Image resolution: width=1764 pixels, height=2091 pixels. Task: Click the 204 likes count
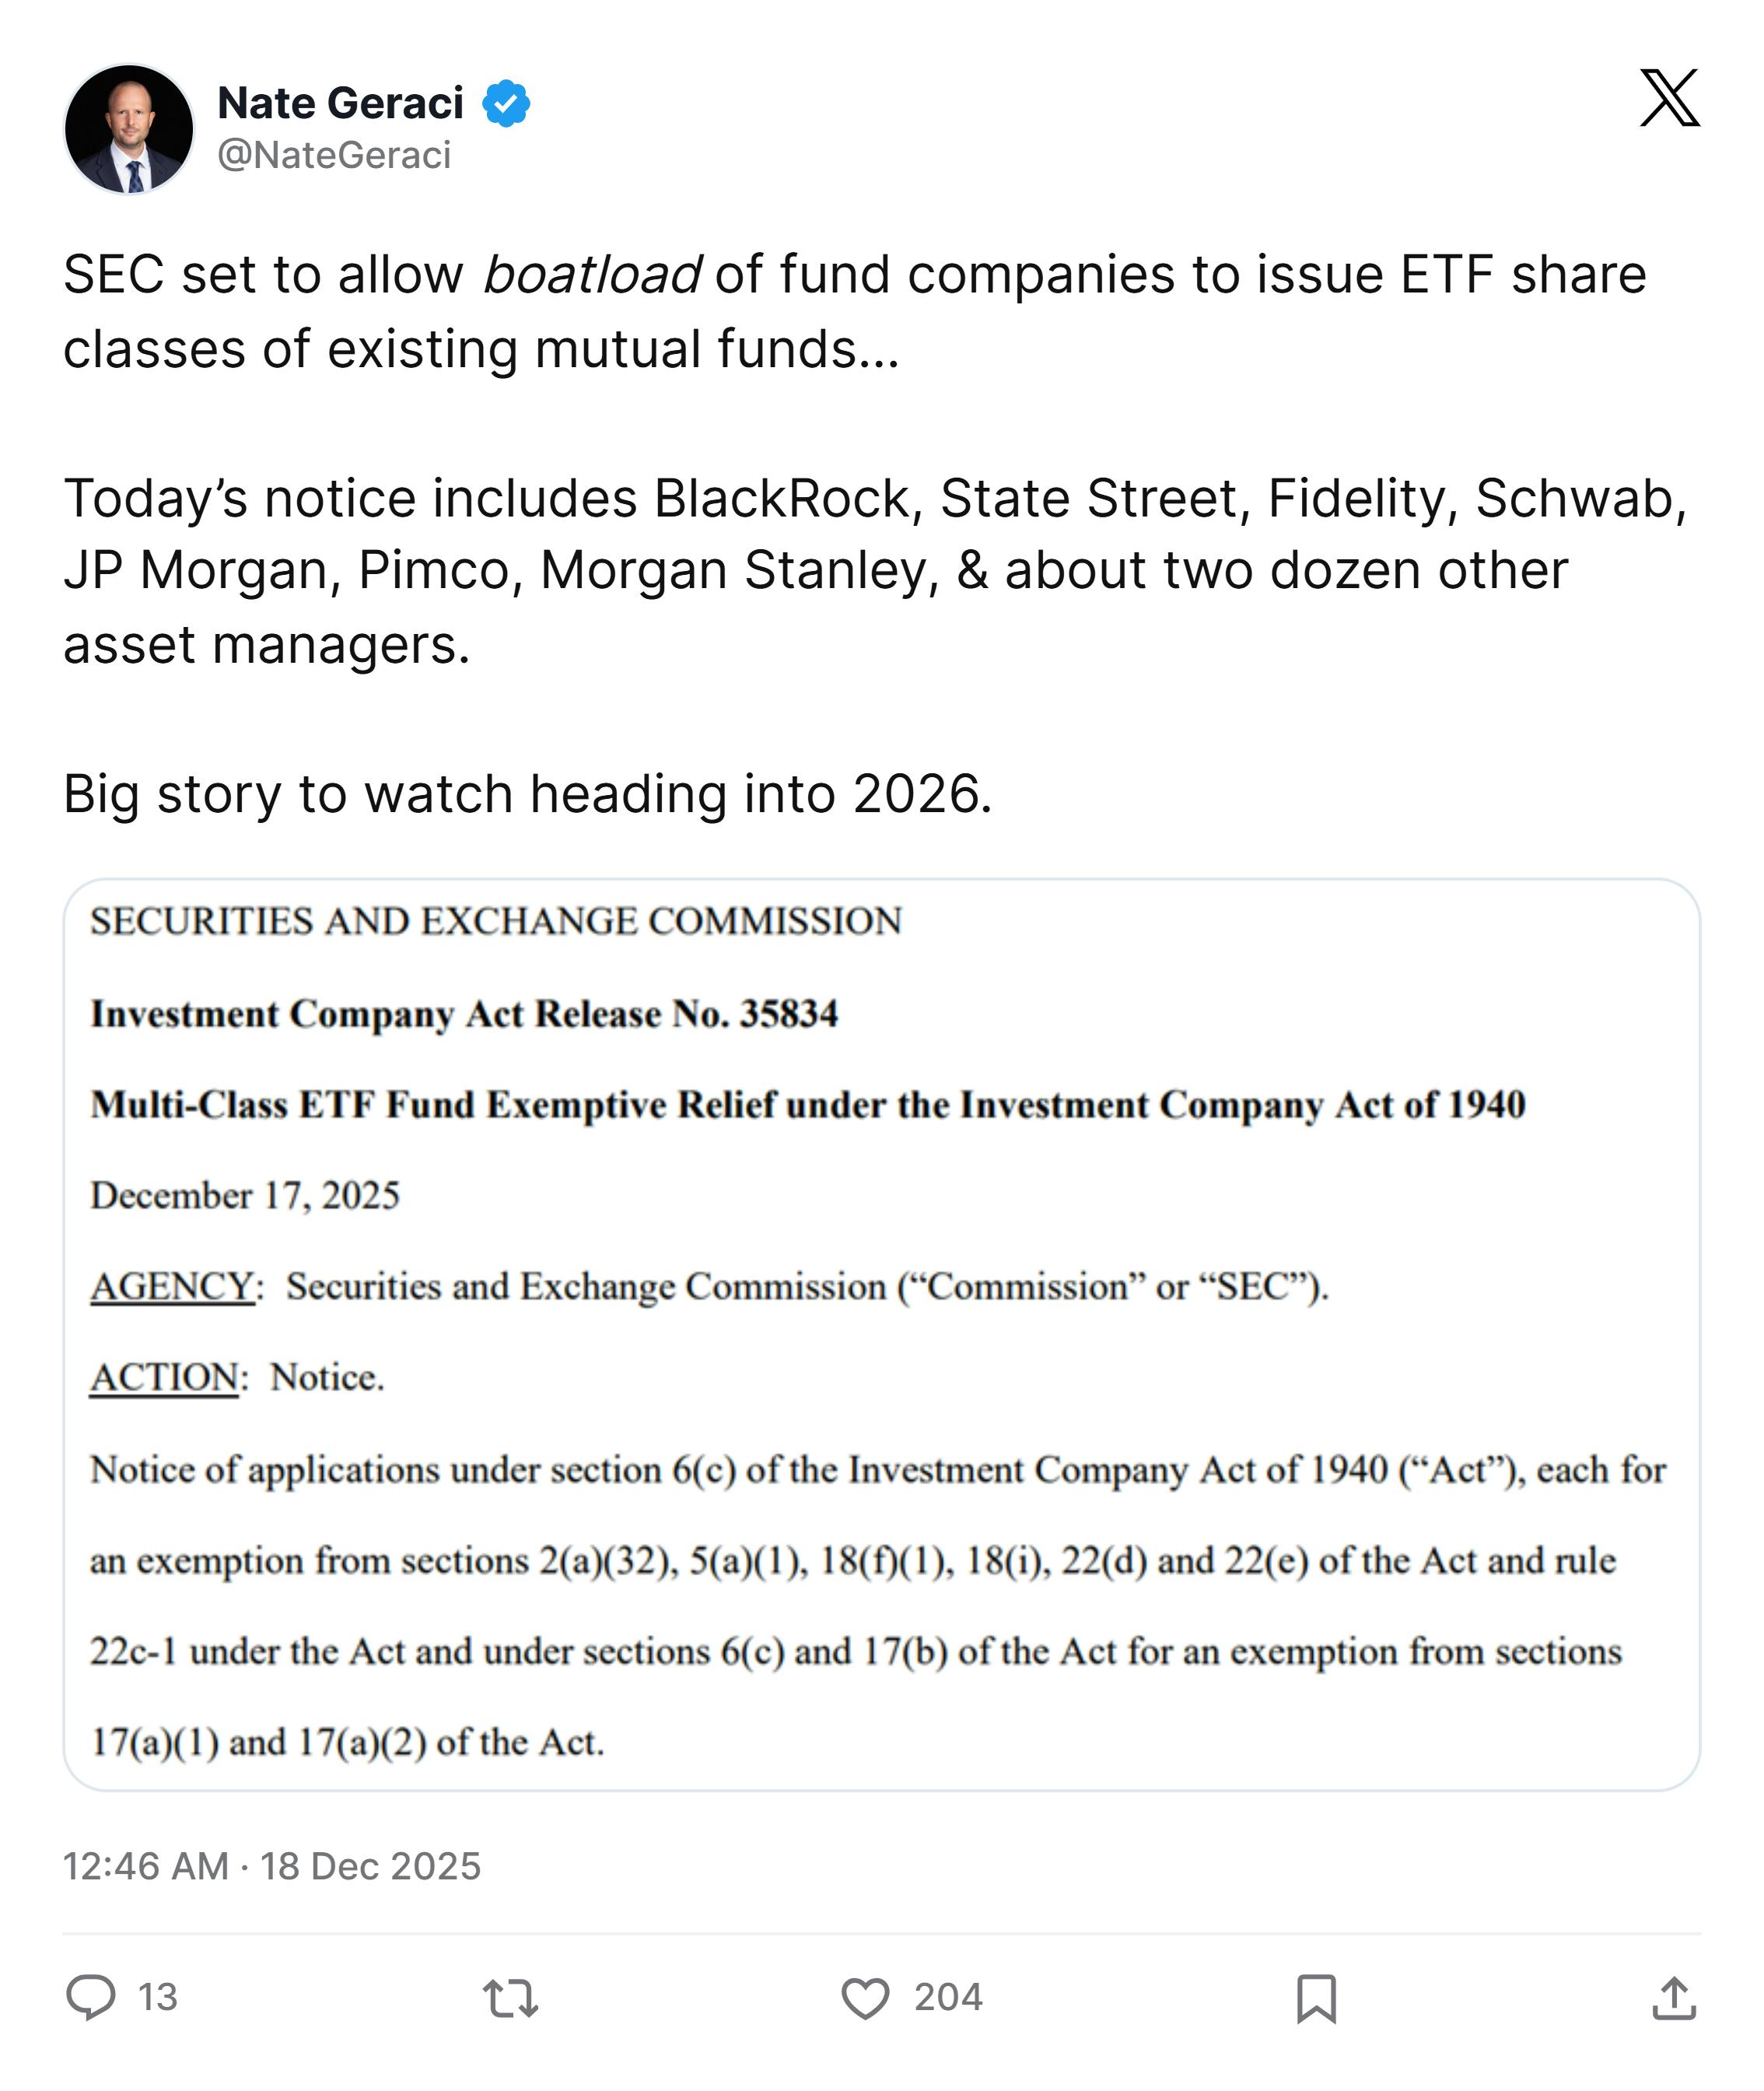(948, 1998)
